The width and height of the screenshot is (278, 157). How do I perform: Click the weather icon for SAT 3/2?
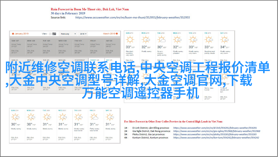pos(110,117)
